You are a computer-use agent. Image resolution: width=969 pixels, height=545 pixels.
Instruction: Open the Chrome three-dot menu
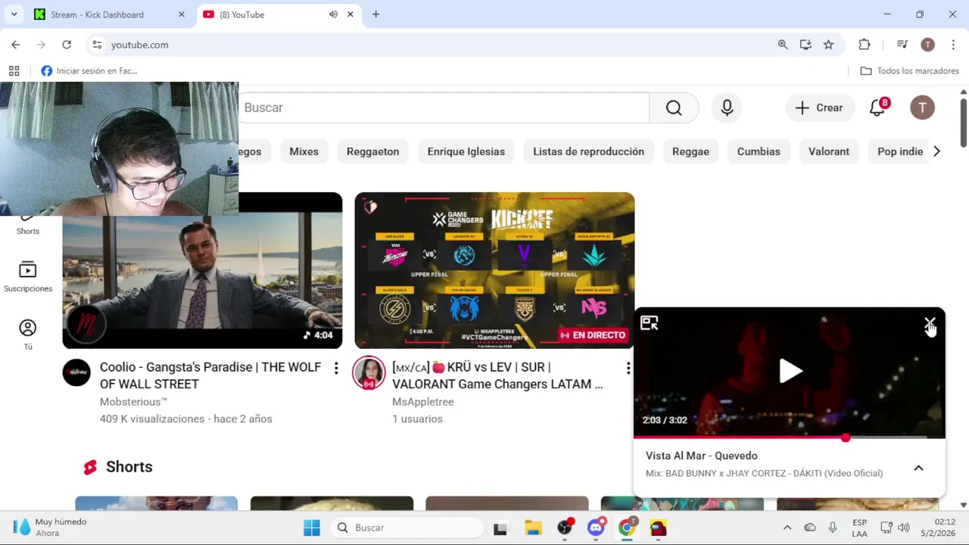tap(952, 45)
